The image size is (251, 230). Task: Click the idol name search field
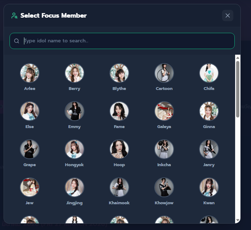click(x=122, y=41)
